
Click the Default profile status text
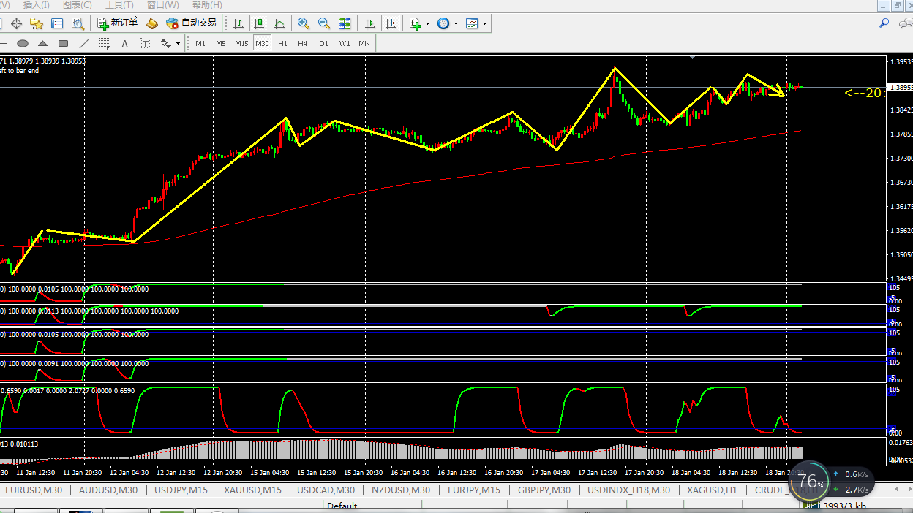click(342, 506)
